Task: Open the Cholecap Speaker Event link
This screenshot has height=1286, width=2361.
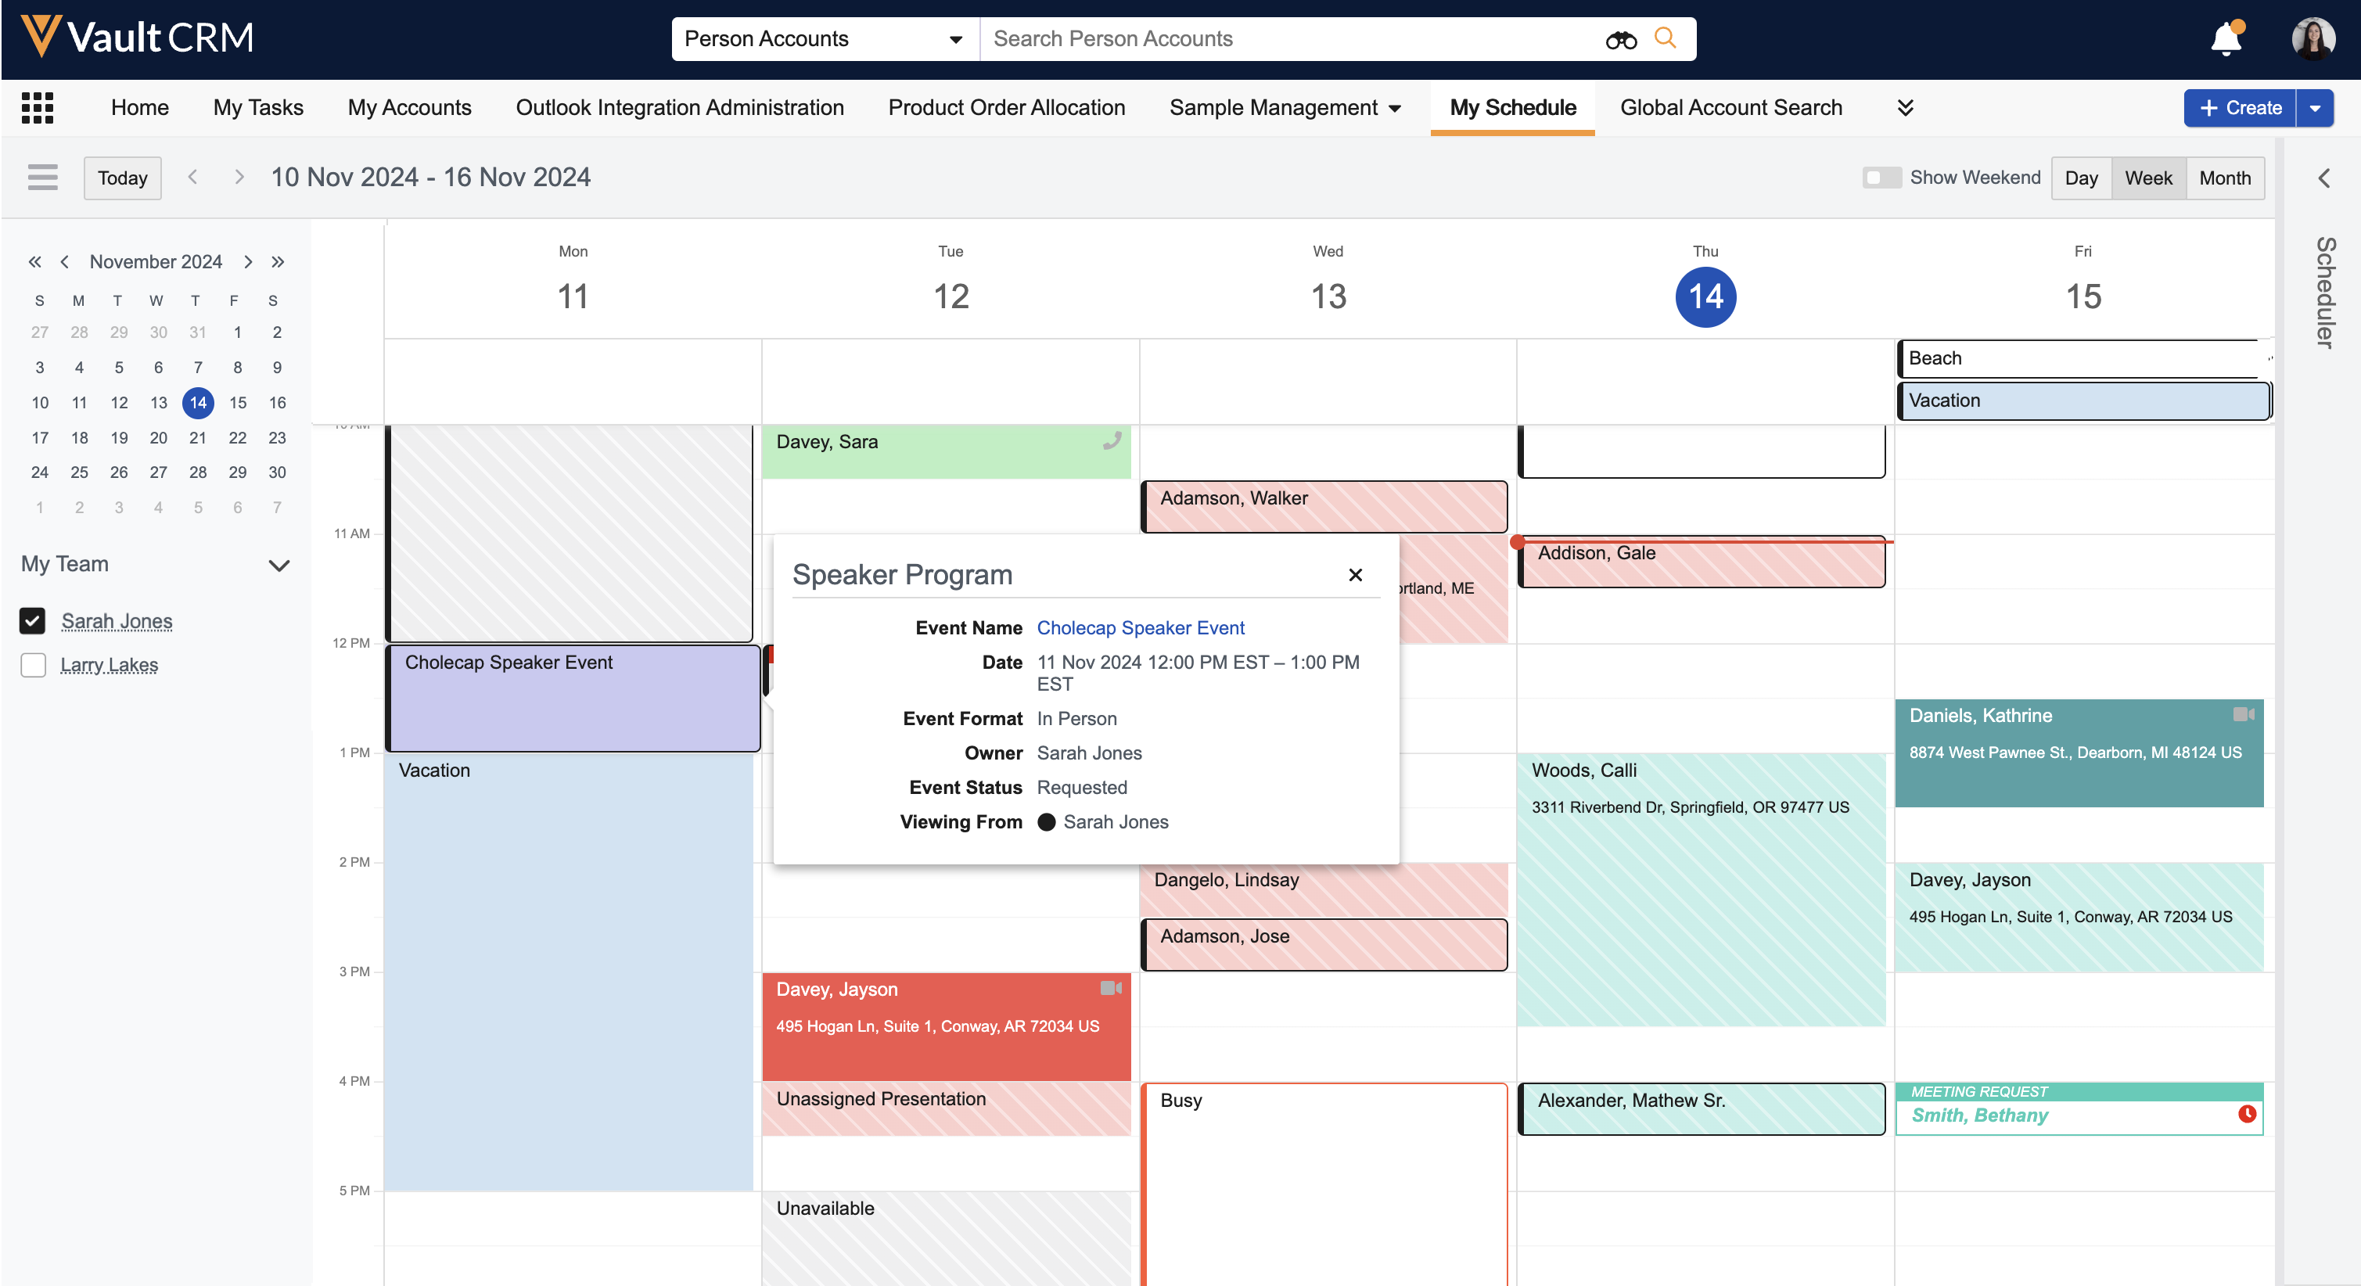Action: (1140, 628)
